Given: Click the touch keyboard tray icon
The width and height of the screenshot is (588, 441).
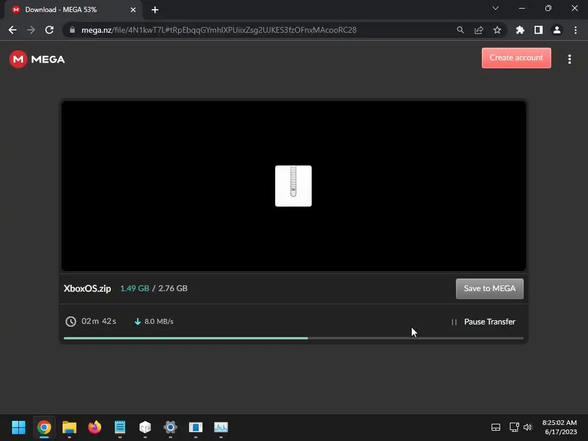Looking at the screenshot, I should [x=496, y=427].
